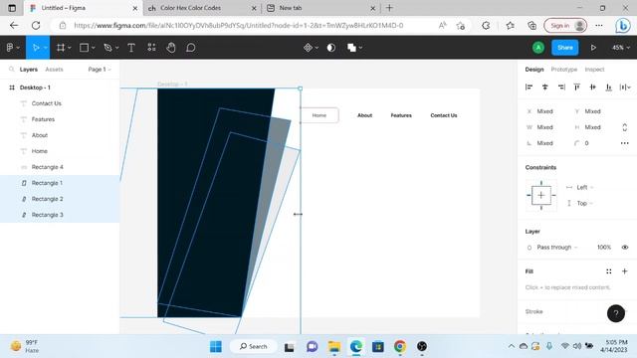Click the constraints diagram box
637x358 pixels.
tap(541, 195)
